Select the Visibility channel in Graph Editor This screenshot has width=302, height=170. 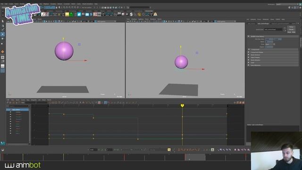pos(18,112)
